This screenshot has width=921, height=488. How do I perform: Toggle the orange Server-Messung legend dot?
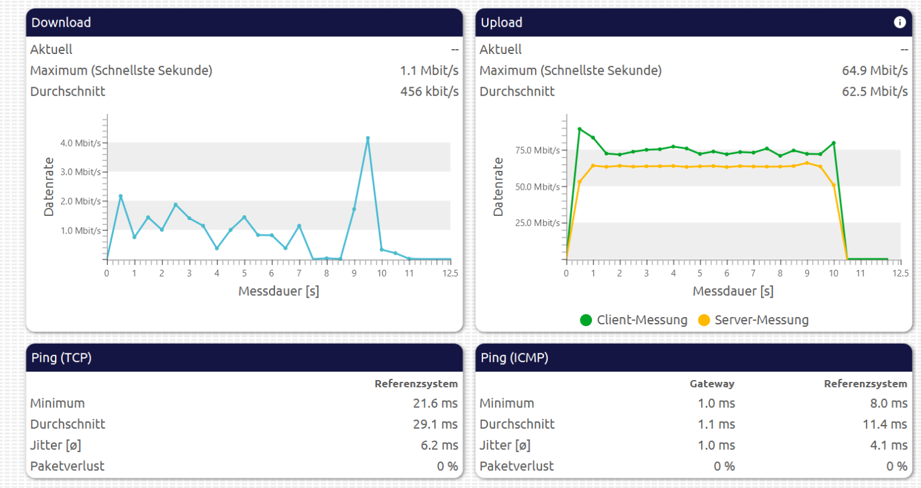pyautogui.click(x=703, y=320)
